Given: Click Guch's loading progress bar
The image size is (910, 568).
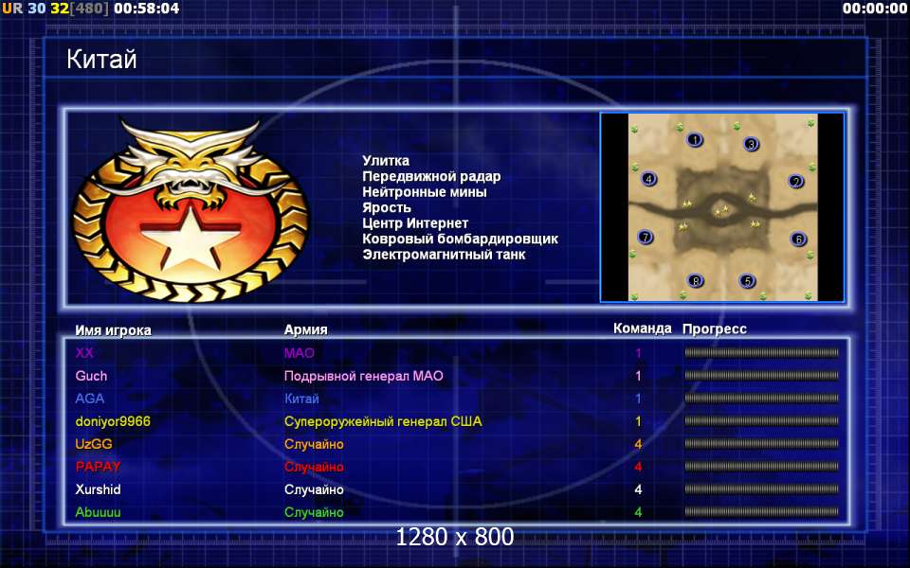Looking at the screenshot, I should (761, 375).
